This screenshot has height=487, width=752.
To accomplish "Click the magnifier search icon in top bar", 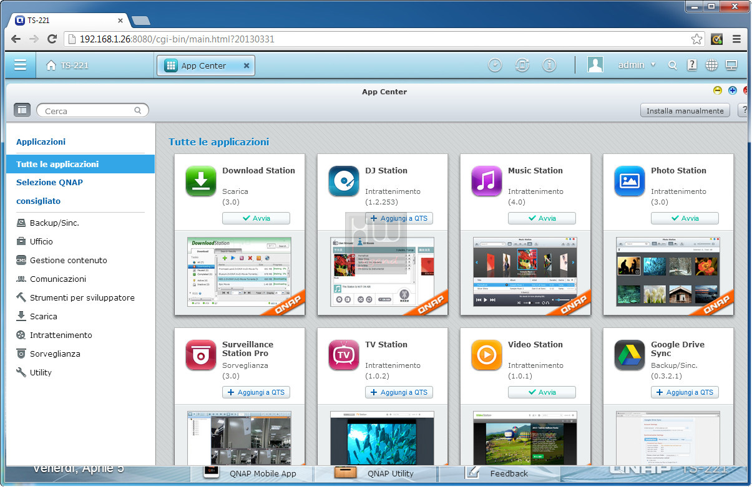I will (672, 65).
